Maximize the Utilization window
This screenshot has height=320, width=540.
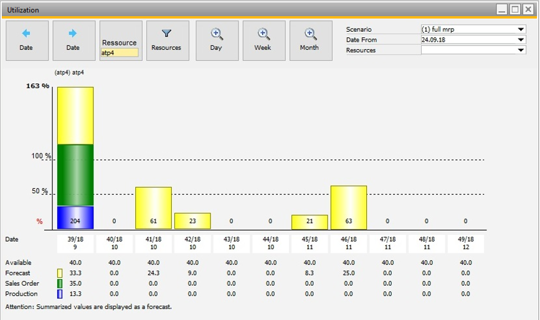click(x=515, y=9)
